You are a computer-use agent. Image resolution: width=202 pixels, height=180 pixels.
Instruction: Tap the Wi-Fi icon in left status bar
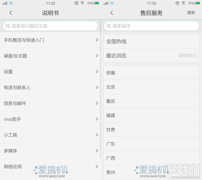82,3
